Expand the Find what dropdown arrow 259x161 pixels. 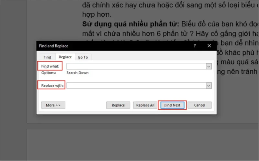click(209, 66)
